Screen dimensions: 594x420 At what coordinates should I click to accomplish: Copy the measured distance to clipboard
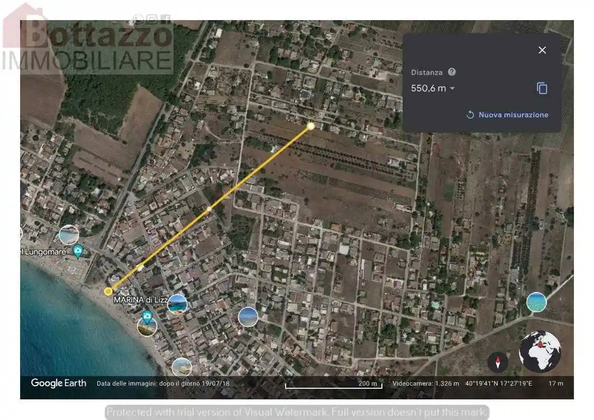click(542, 88)
